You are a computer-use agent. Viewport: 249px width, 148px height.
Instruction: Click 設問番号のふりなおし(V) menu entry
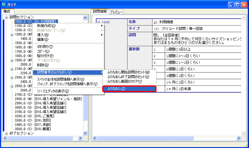click(68, 72)
